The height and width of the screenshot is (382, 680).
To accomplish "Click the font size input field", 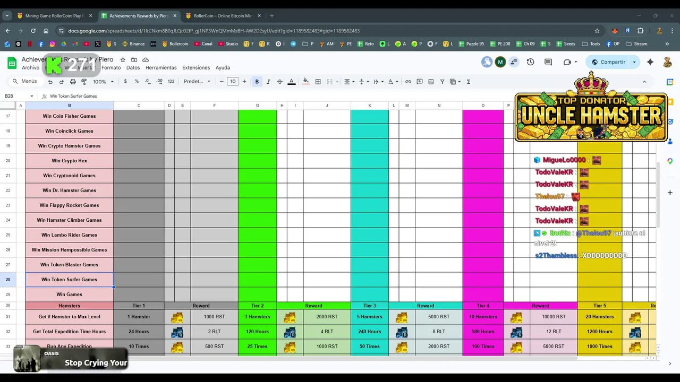I will tap(233, 82).
